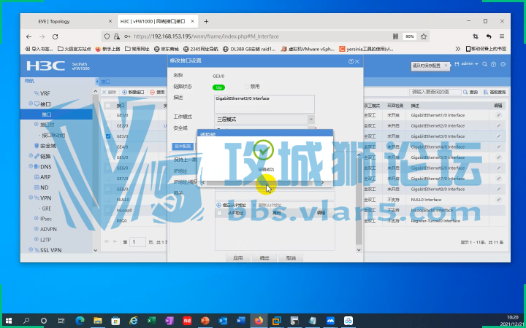Edit NULL0 interface with its pencil icon

(498, 200)
